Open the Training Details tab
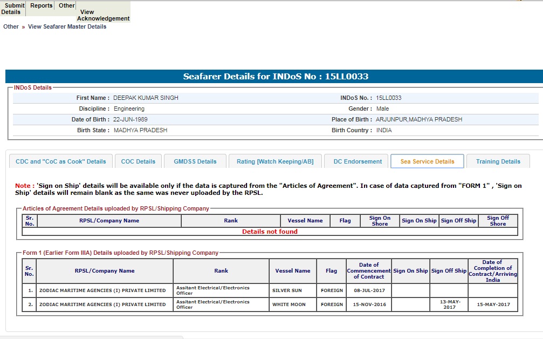Image resolution: width=543 pixels, height=339 pixels. click(x=498, y=161)
